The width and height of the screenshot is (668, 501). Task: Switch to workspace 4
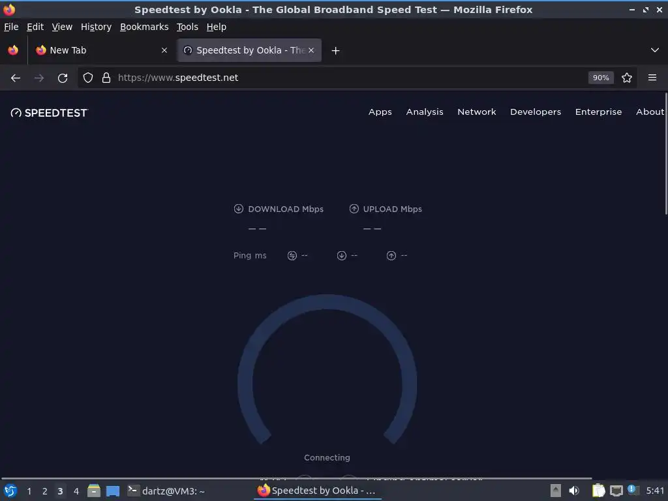click(76, 491)
